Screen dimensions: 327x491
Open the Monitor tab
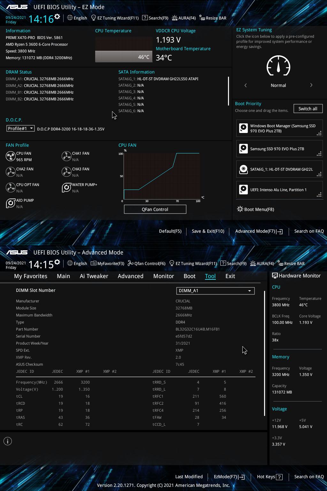163,276
